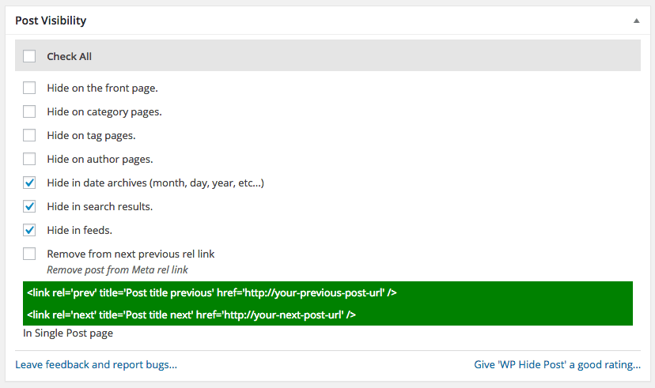The height and width of the screenshot is (388, 655).
Task: Collapse the Post Visibility panel arrow
Action: coord(636,21)
